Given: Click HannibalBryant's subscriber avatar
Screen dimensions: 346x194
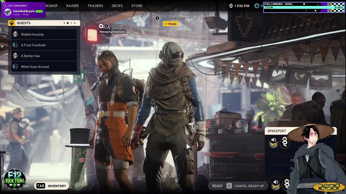Looking at the screenshot, I should [x=8, y=12].
